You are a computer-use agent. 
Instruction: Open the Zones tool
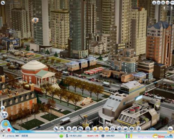click(62, 129)
